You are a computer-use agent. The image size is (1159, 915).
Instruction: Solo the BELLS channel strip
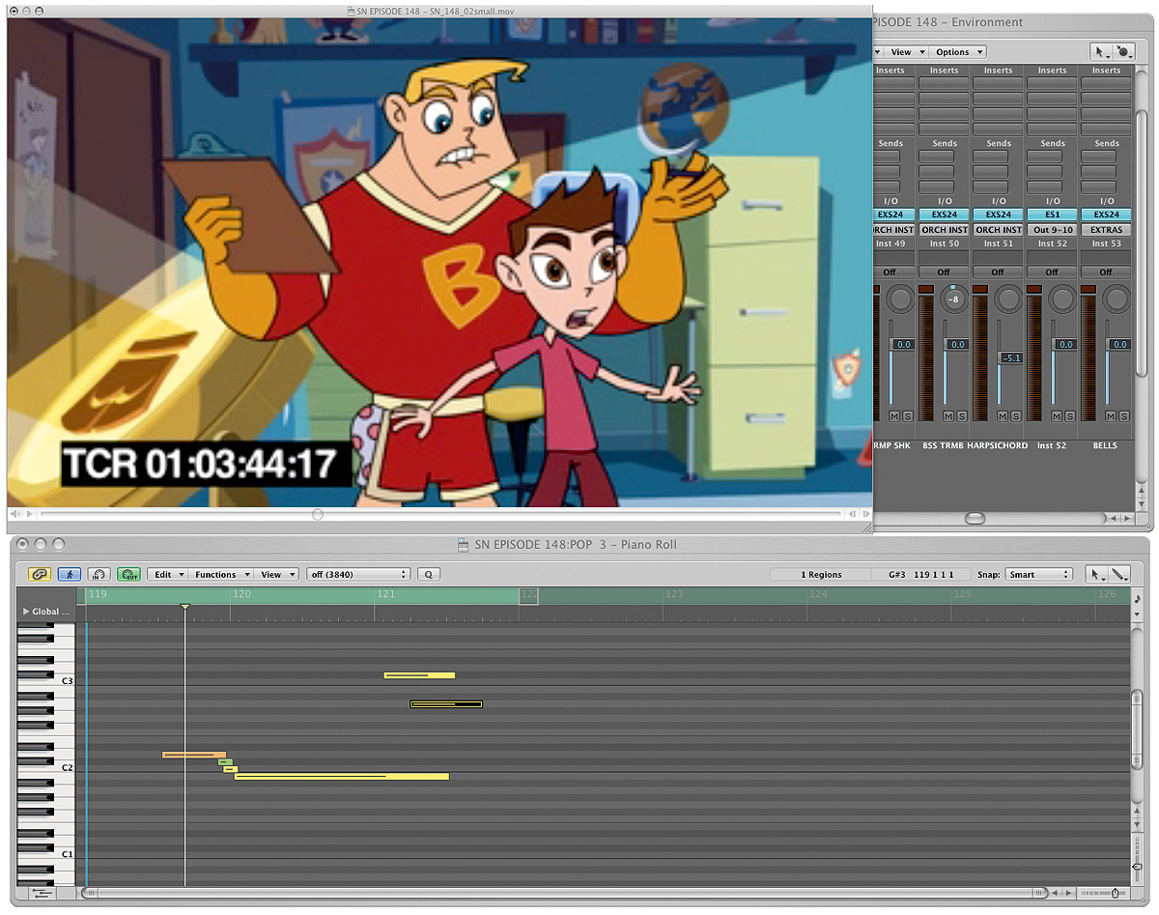(x=1124, y=415)
